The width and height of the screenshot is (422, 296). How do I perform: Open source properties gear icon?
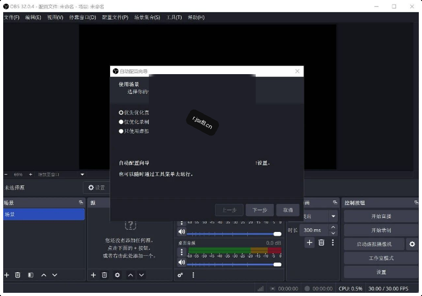click(118, 275)
